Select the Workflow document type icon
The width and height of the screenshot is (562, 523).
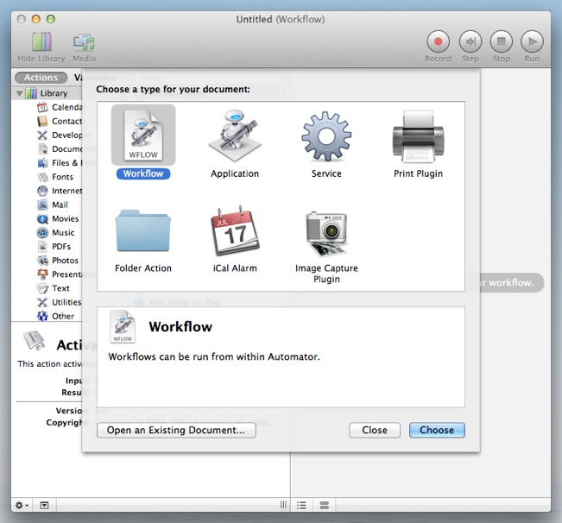pyautogui.click(x=143, y=135)
